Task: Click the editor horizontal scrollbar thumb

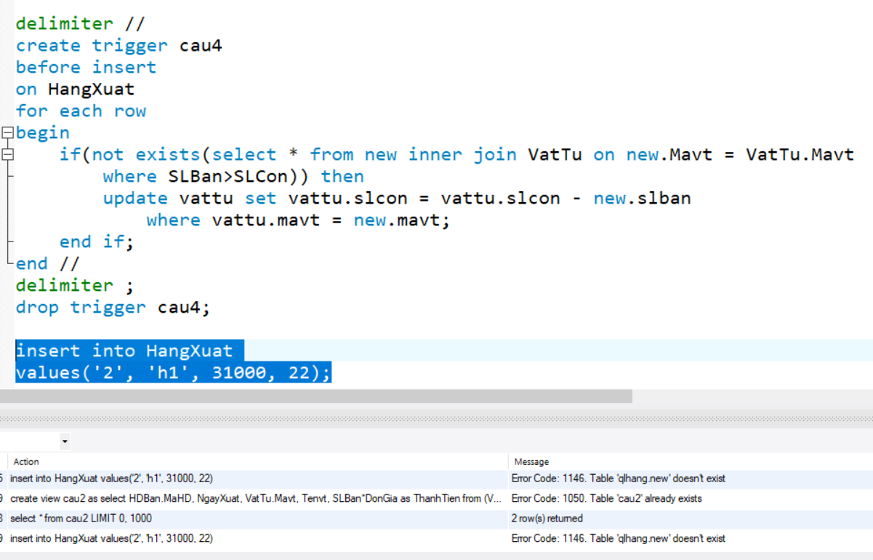Action: pyautogui.click(x=315, y=396)
